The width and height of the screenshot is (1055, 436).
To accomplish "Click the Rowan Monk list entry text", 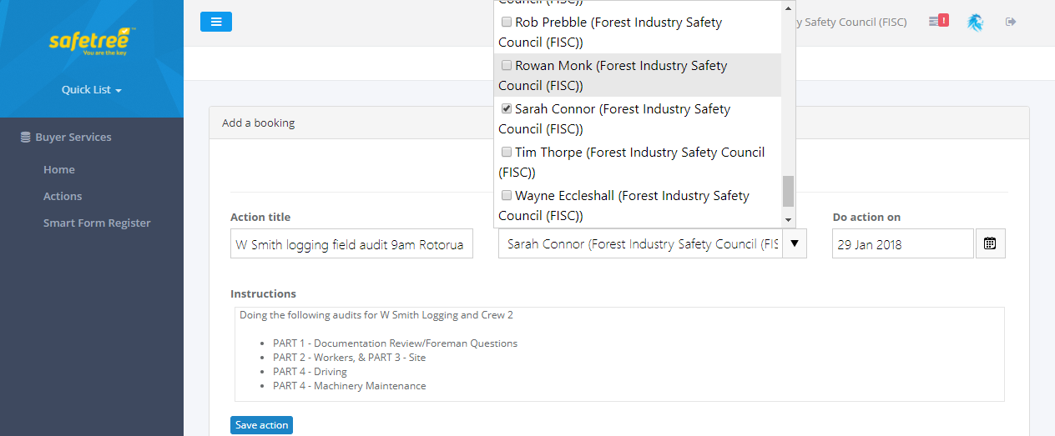I will point(613,76).
